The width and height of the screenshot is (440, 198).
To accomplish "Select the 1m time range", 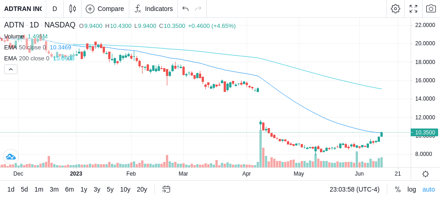I will click(38, 190).
